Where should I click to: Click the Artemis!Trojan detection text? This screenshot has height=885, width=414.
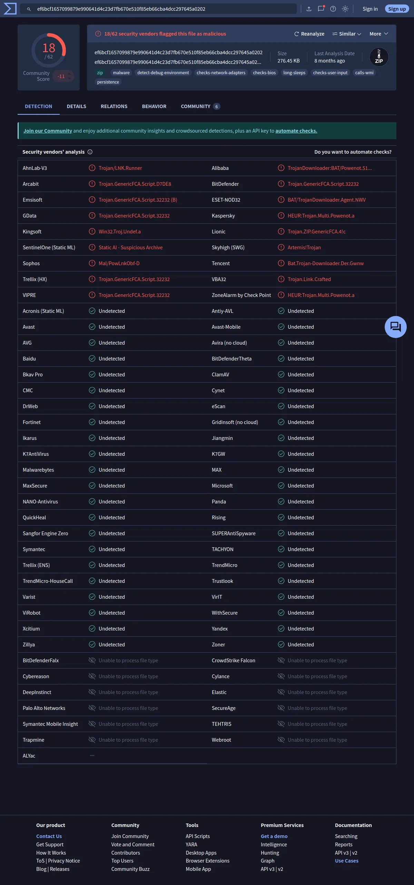click(304, 248)
